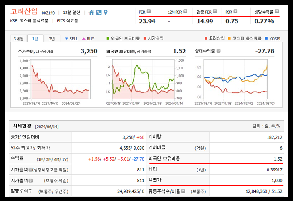
Task: Click the pink BUY triangle marker
Action: 84,39
